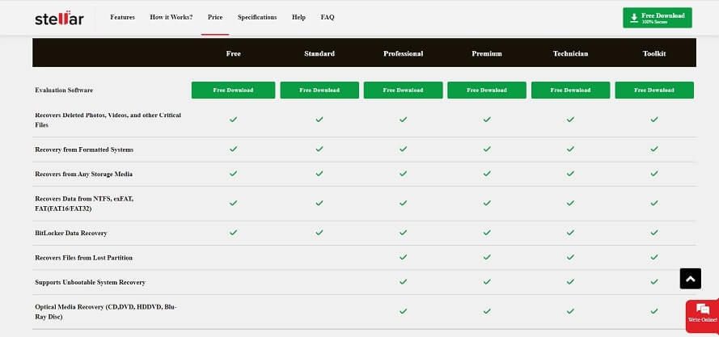Download the Free edition
Image resolution: width=719 pixels, height=337 pixels.
click(x=233, y=91)
